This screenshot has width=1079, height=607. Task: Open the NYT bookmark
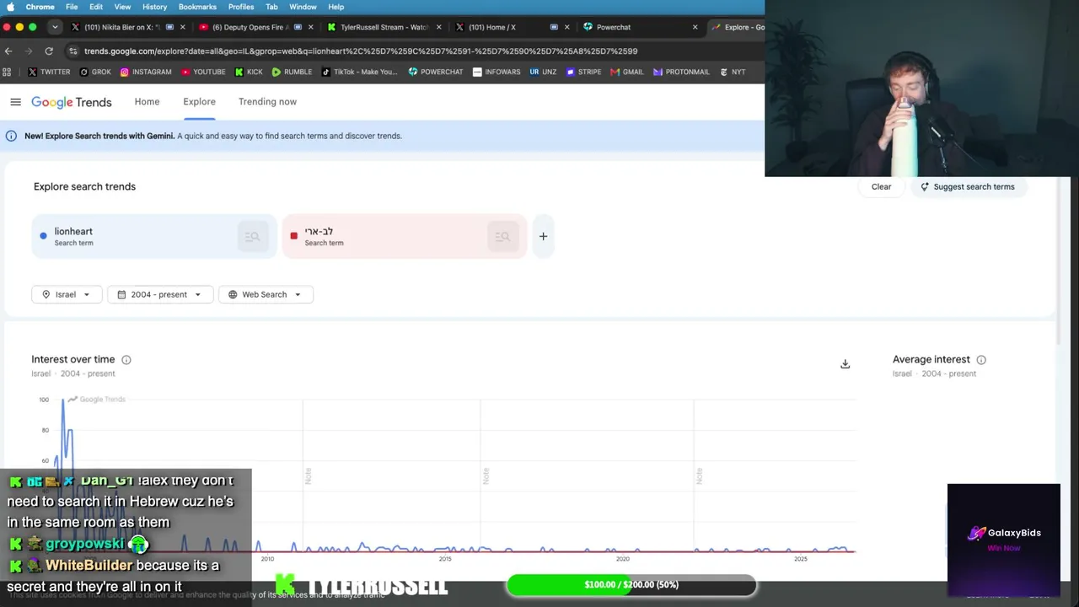click(x=732, y=72)
